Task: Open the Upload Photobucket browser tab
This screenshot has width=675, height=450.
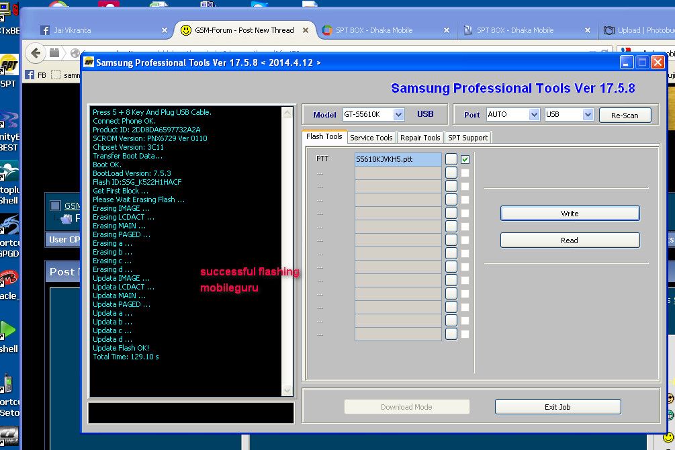Action: [x=639, y=30]
